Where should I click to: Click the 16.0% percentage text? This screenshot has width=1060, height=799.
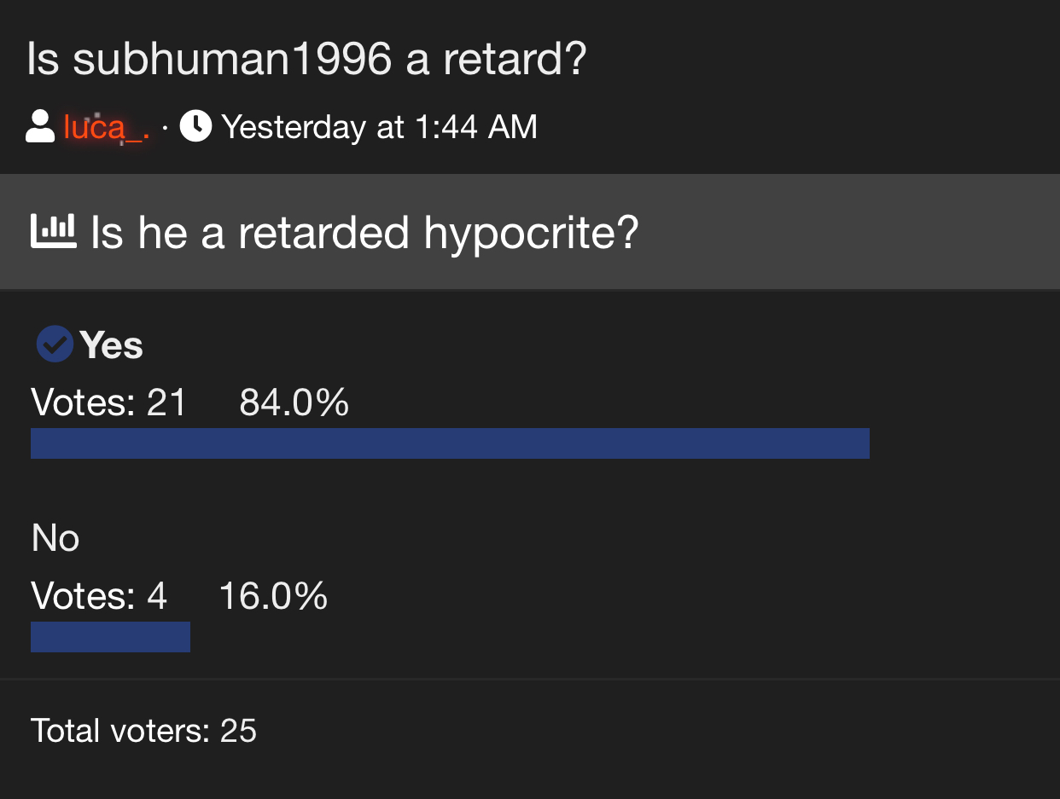click(274, 596)
